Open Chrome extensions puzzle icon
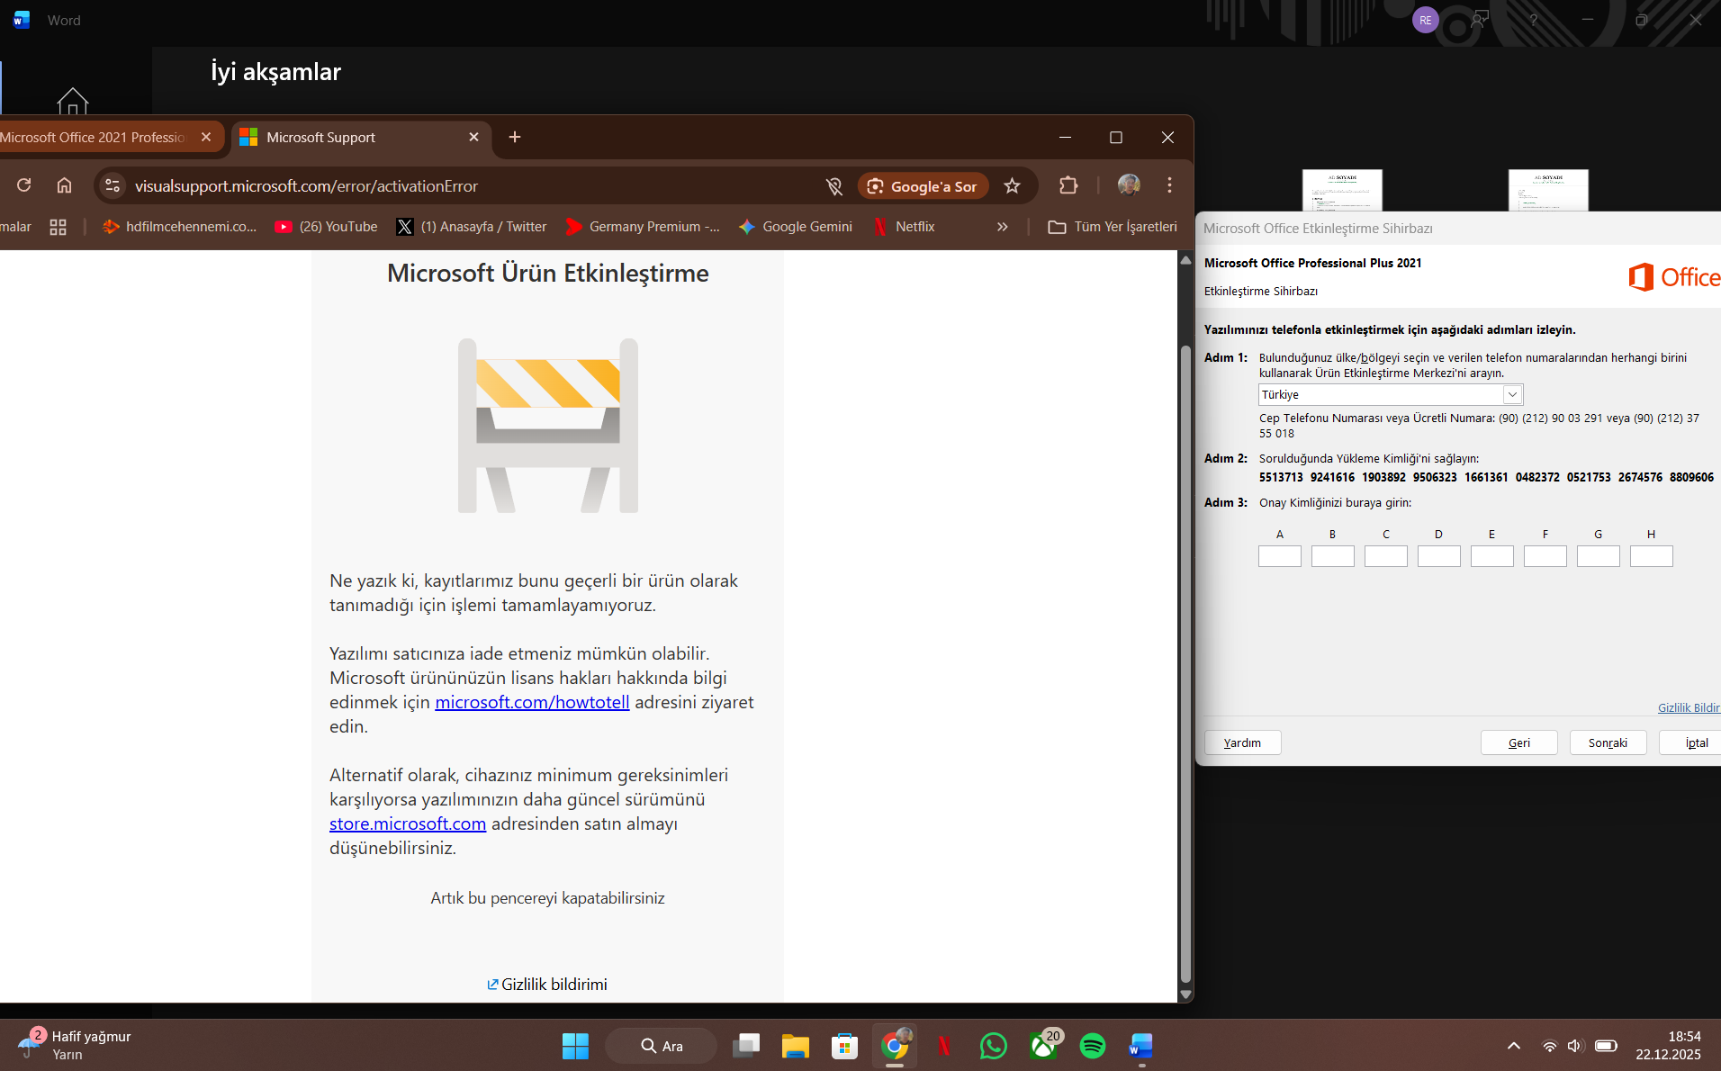This screenshot has width=1721, height=1071. coord(1068,185)
